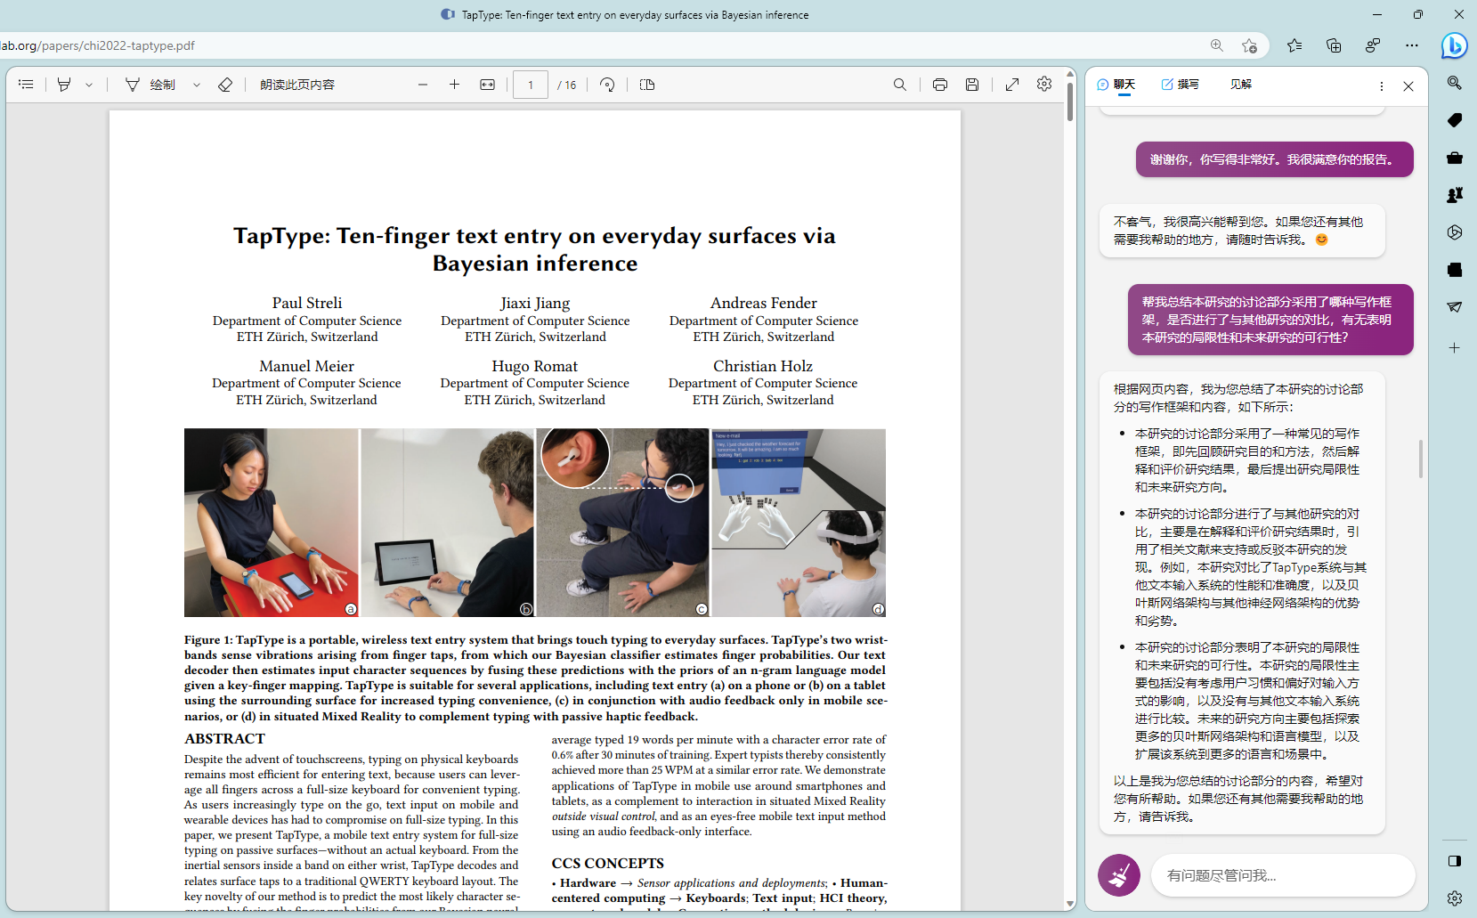Screen dimensions: 1477x918
Task: Save the PDF file
Action: 972,85
